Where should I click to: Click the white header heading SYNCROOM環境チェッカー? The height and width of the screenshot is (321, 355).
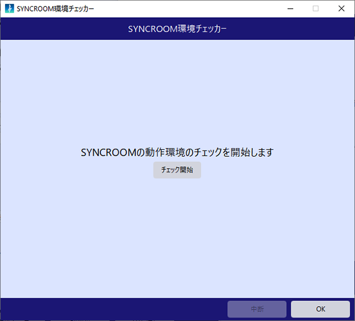pos(178,29)
